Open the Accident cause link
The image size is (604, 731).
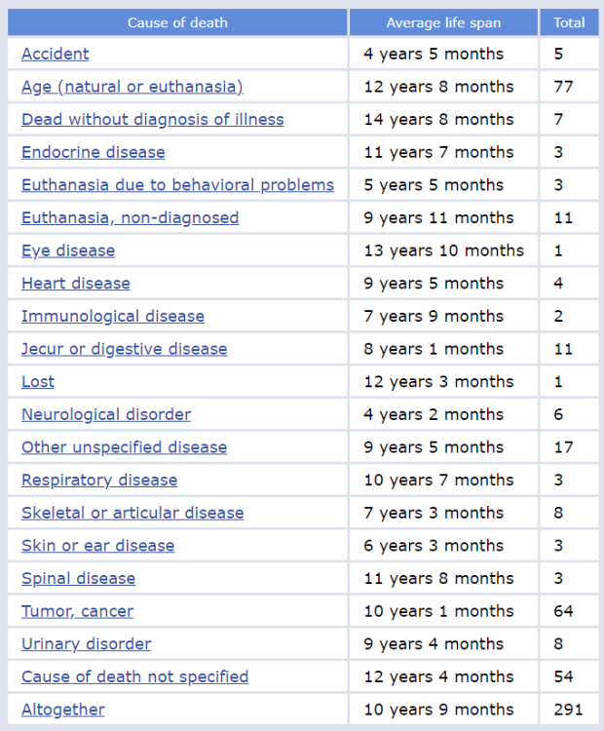[56, 54]
